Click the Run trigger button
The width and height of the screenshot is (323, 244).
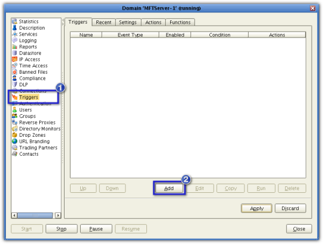pos(261,188)
